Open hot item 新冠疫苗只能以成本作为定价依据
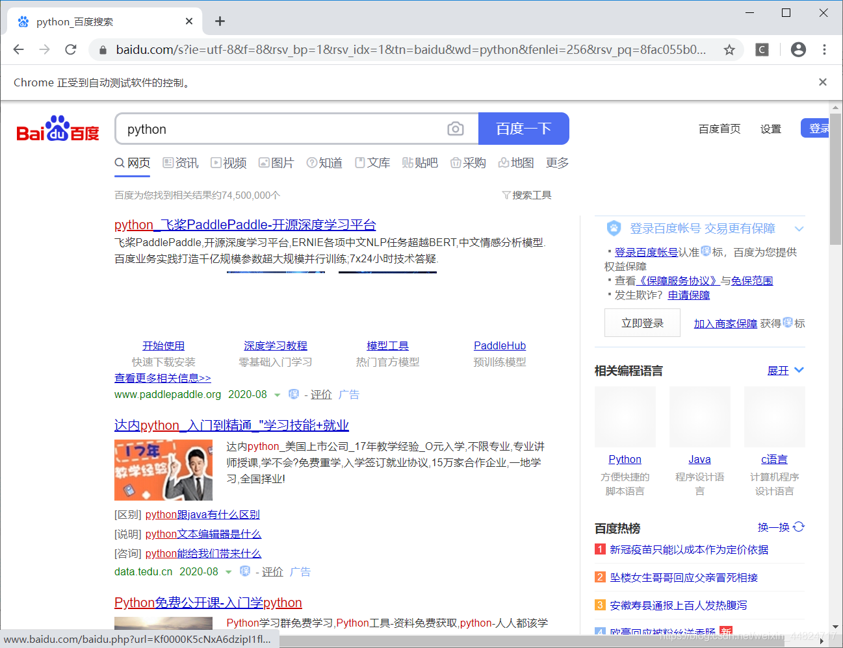This screenshot has height=648, width=843. click(689, 549)
